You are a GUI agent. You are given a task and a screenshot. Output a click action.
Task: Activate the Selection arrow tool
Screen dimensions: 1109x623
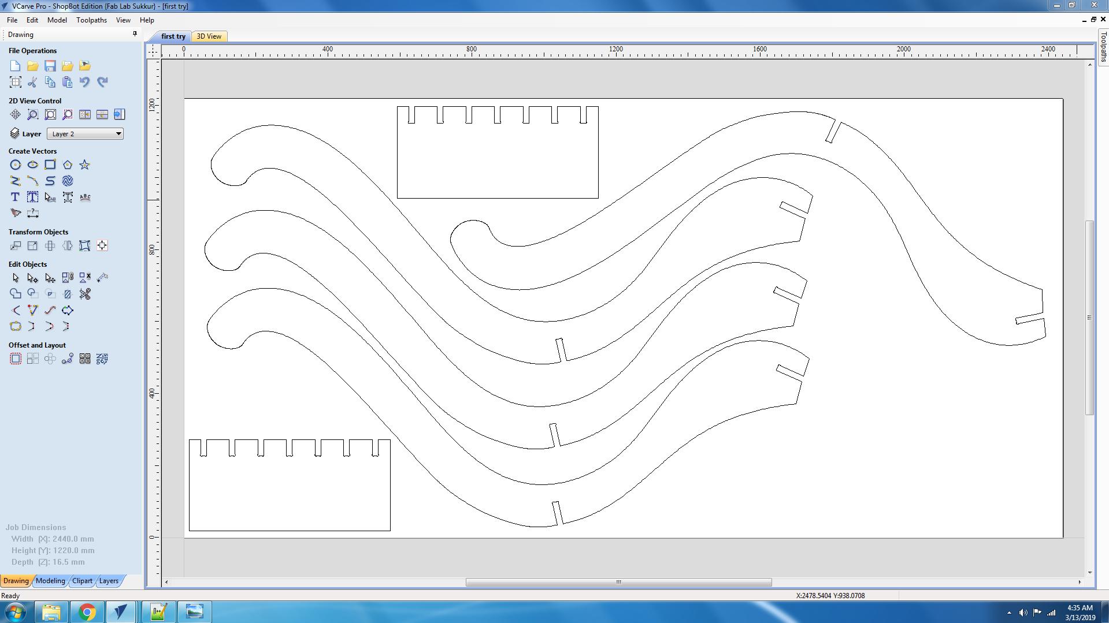click(16, 278)
